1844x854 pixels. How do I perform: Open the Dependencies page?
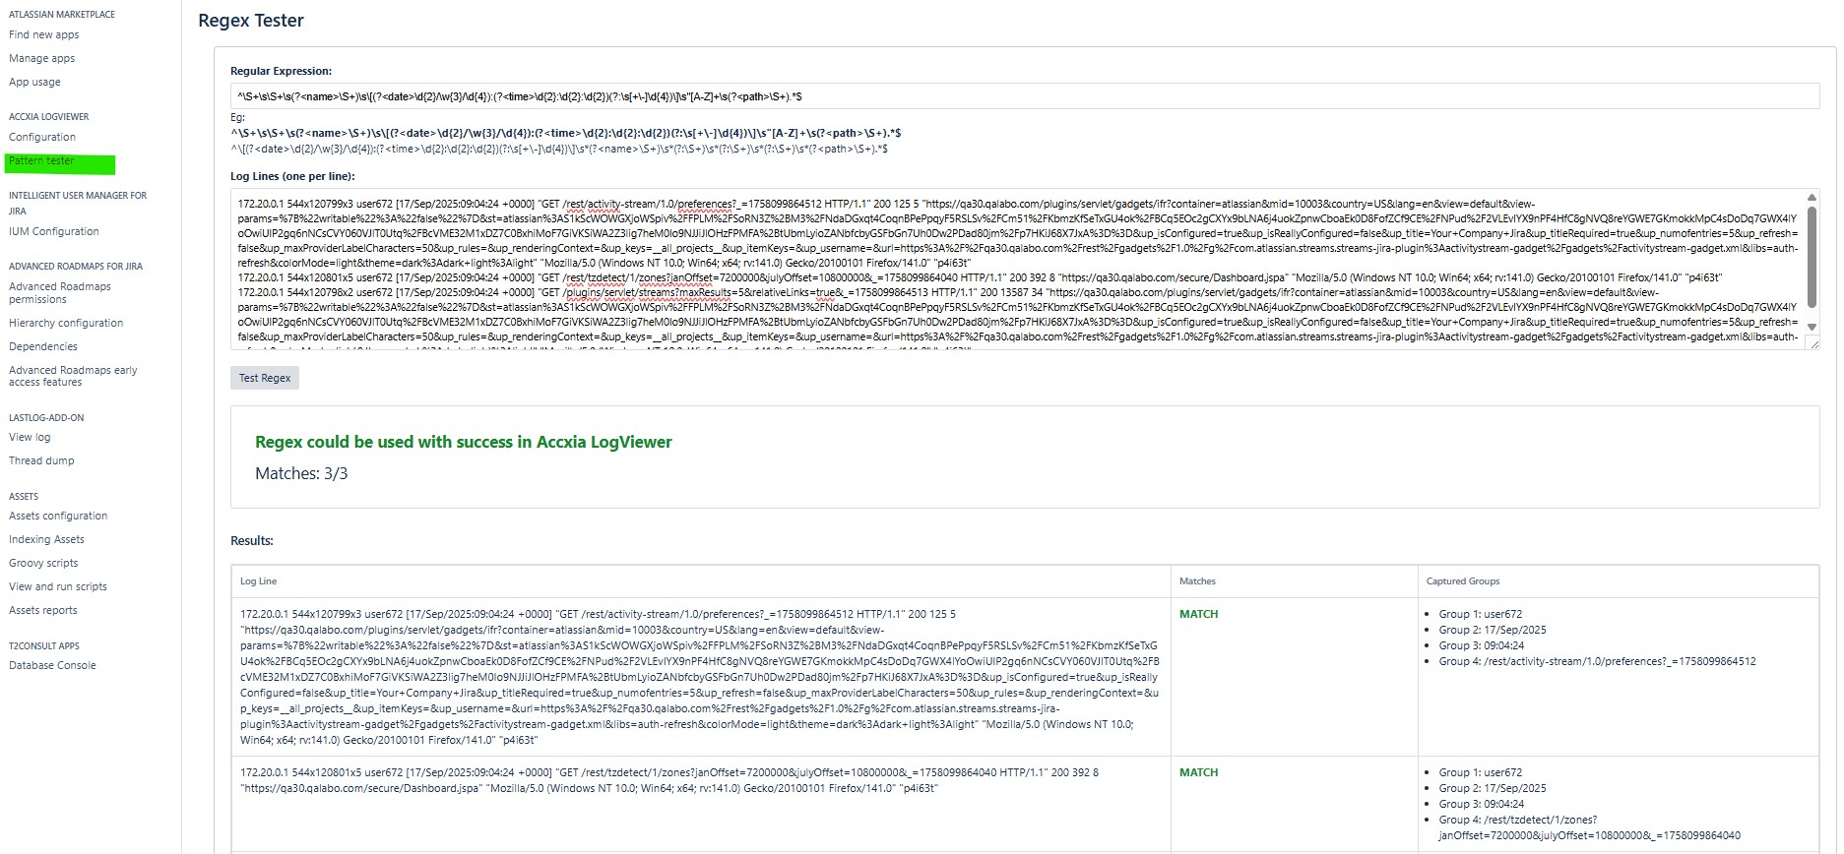(43, 346)
